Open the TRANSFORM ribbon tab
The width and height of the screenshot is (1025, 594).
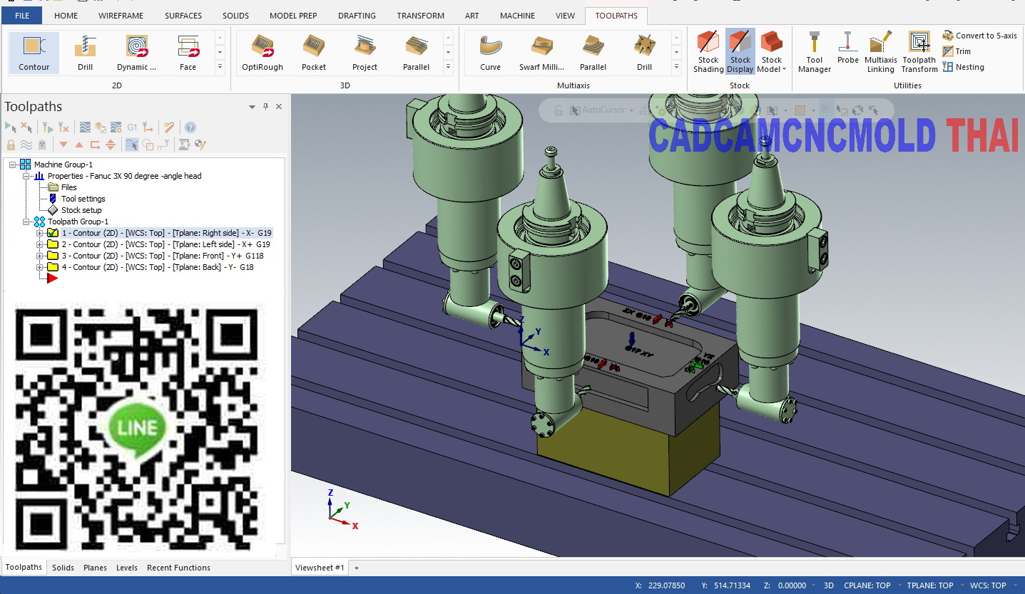click(420, 15)
